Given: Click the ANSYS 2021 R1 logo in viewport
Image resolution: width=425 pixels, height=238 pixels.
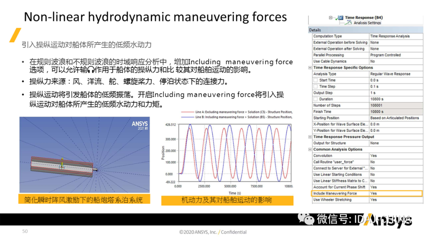Looking at the screenshot, I should point(139,125).
